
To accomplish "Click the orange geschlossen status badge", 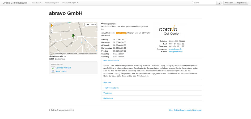I will coord(121,33).
